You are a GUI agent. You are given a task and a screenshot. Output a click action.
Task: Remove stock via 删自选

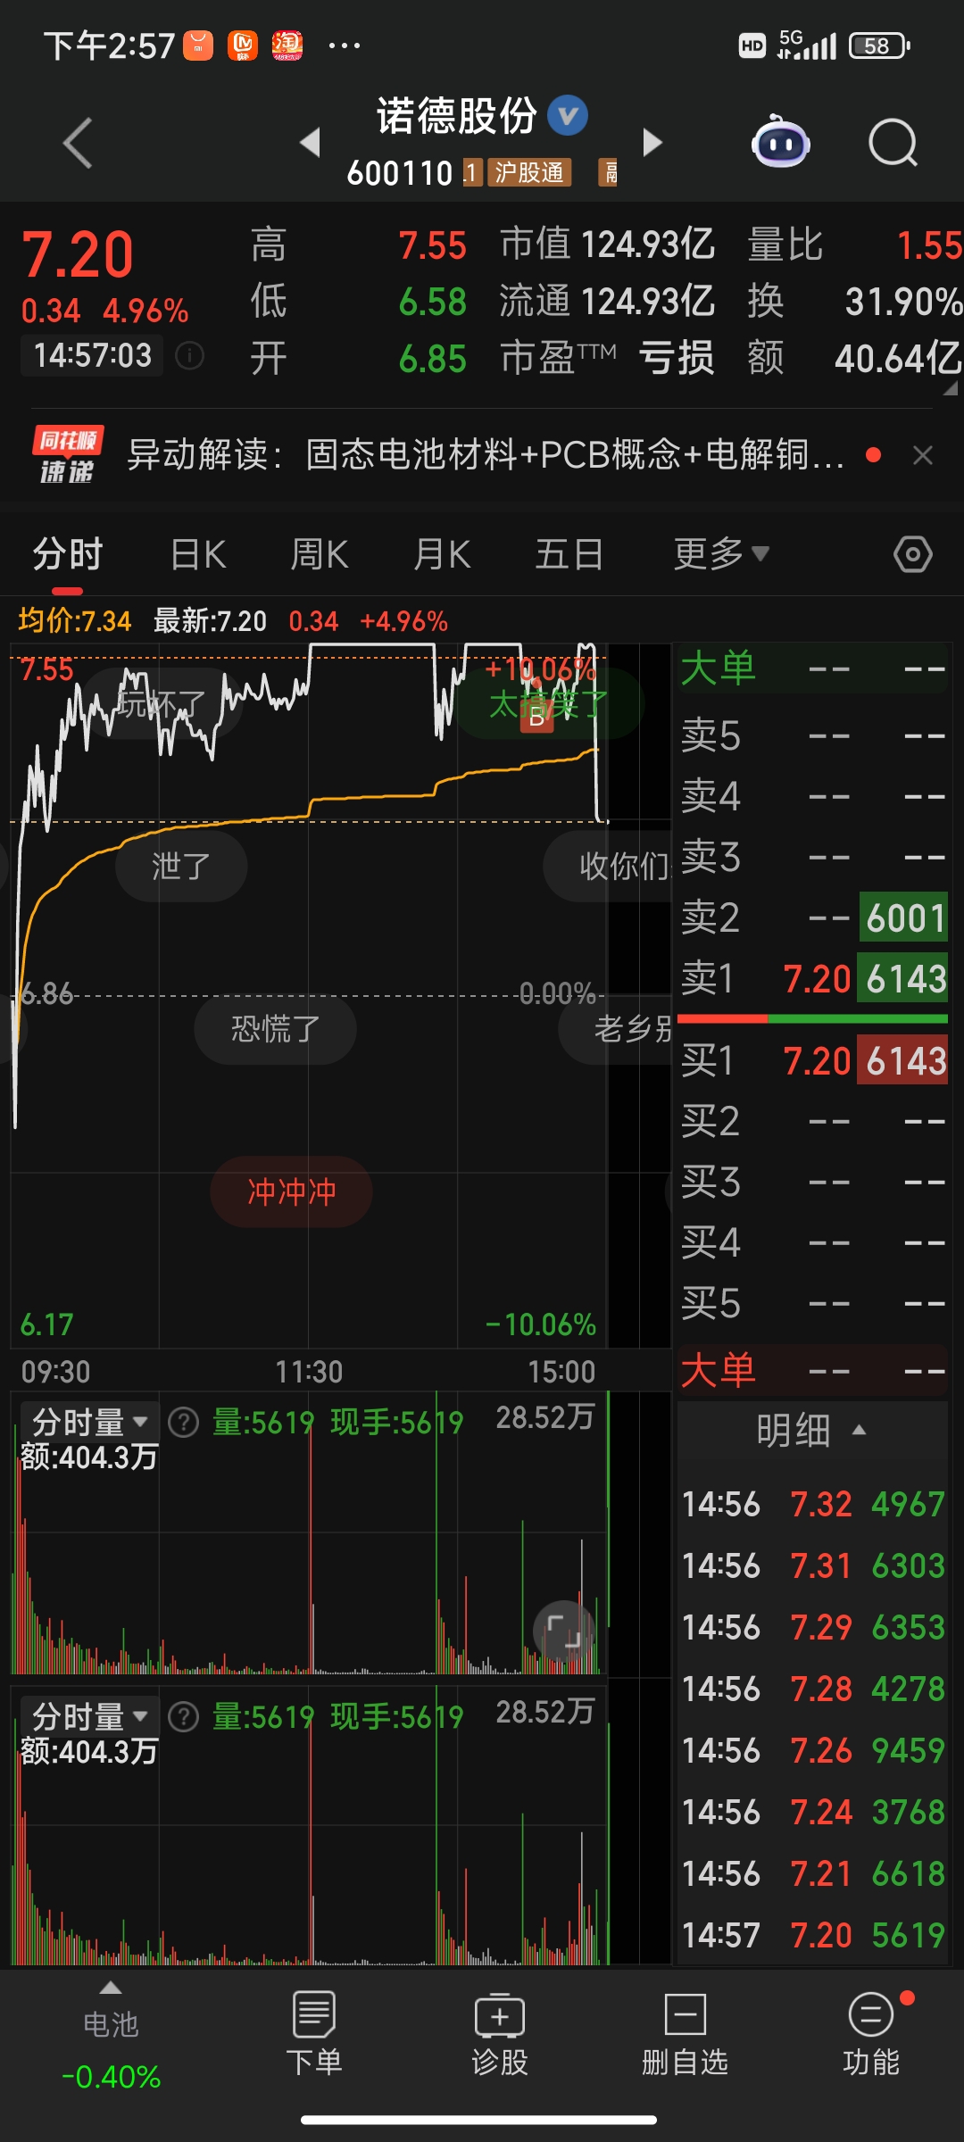point(686,2034)
